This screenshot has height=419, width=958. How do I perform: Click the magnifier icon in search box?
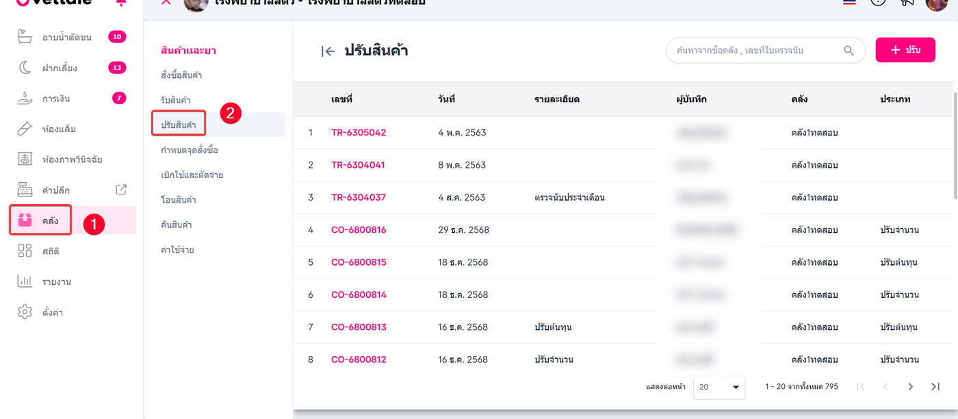[x=849, y=51]
